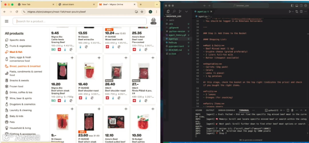Add M-Budget Beef patties to basket

(153, 109)
